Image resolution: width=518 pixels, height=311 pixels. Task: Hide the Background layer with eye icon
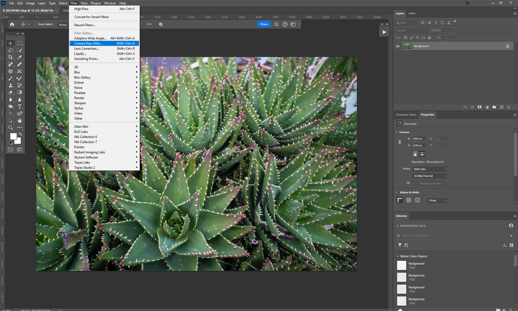398,46
